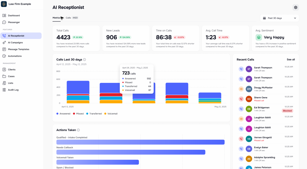This screenshot has width=307, height=169.
Task: Open the Past 30 days date filter
Action: coord(279,18)
